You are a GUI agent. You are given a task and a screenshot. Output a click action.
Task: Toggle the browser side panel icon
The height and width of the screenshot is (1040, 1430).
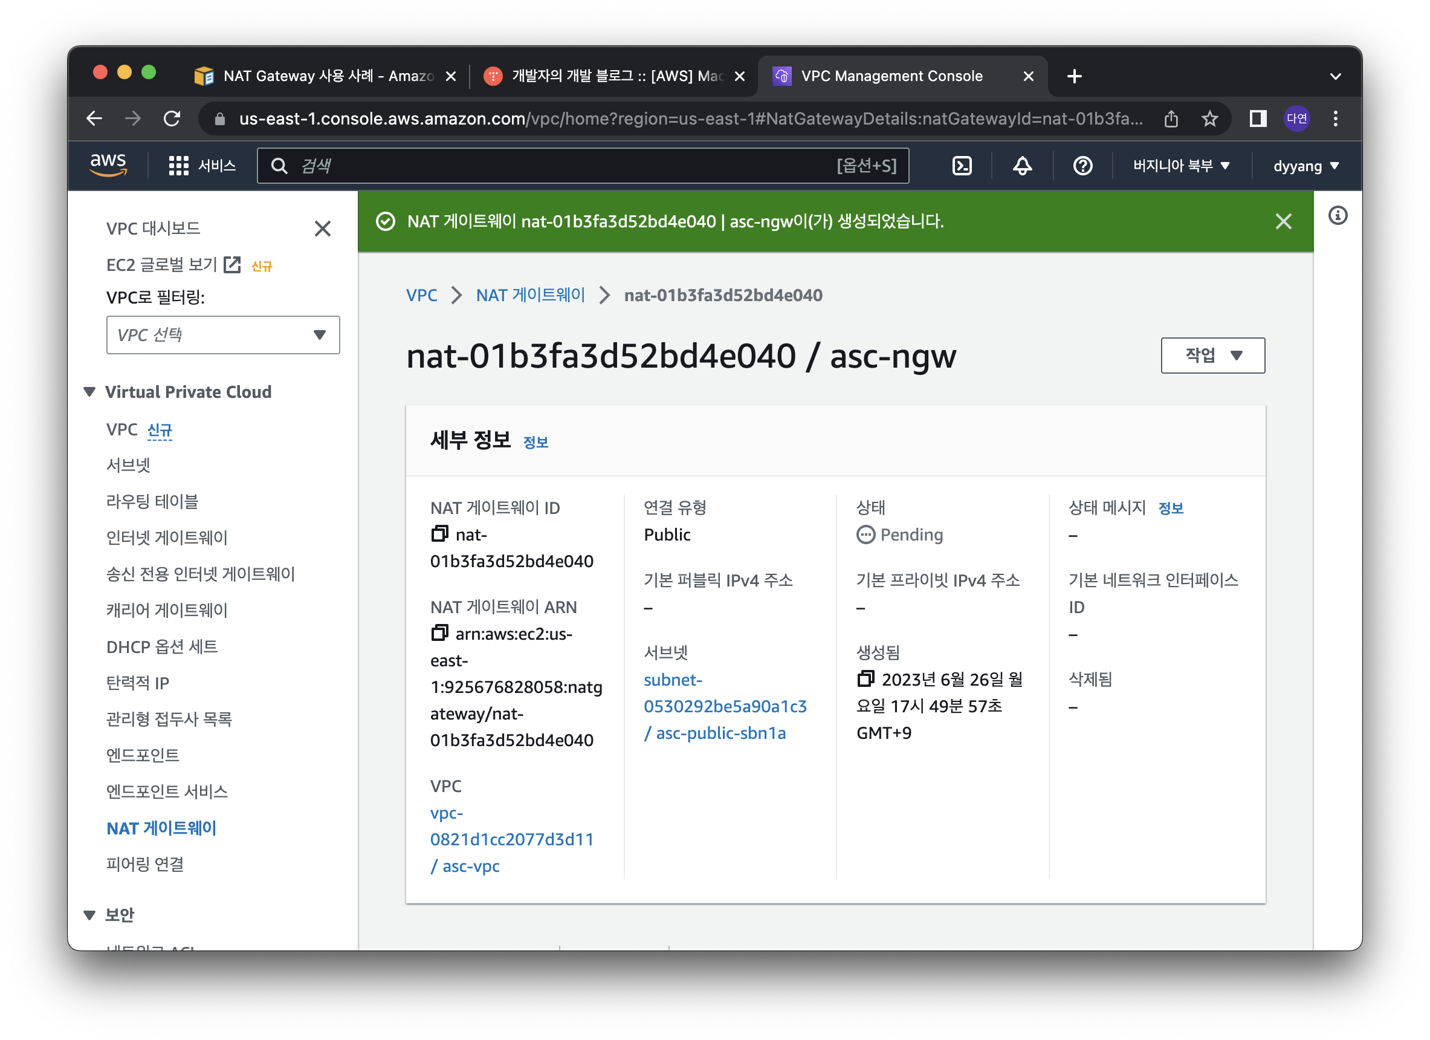pos(1258,119)
